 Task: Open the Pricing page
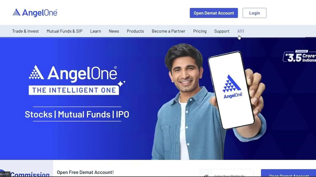coord(200,31)
